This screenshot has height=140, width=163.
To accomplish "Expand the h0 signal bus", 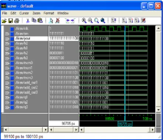I will 7,43.
